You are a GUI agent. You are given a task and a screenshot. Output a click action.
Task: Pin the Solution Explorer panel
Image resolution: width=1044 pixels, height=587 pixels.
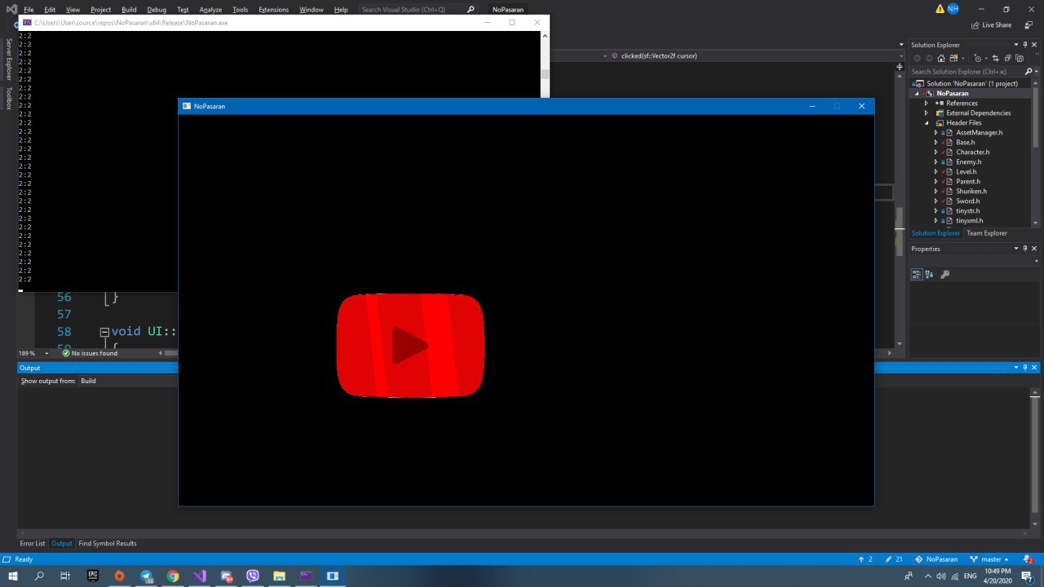1025,45
